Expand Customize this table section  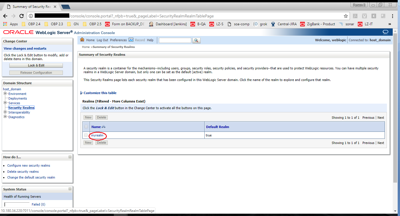pos(98,93)
